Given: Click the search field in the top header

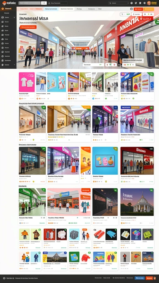Looking at the screenshot, I should 30,3.
